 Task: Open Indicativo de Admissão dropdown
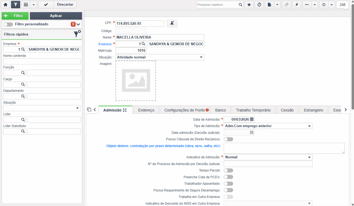(x=268, y=157)
